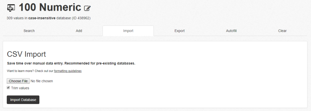
Task: Go to the Export tab
Action: pos(179,31)
